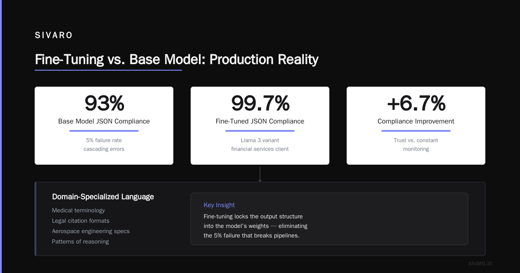Viewport: 520px width, 273px height.
Task: Click the 'Key Insight' heading
Action: pos(219,205)
